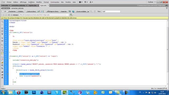Toggle Syntax Error Alerts in info bar
The width and height of the screenshot is (169, 95).
tap(2, 53)
